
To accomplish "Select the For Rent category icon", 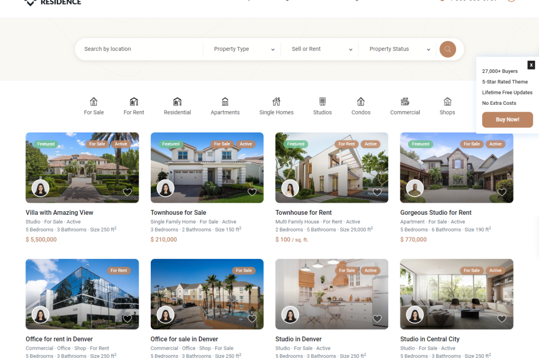I will tap(134, 102).
